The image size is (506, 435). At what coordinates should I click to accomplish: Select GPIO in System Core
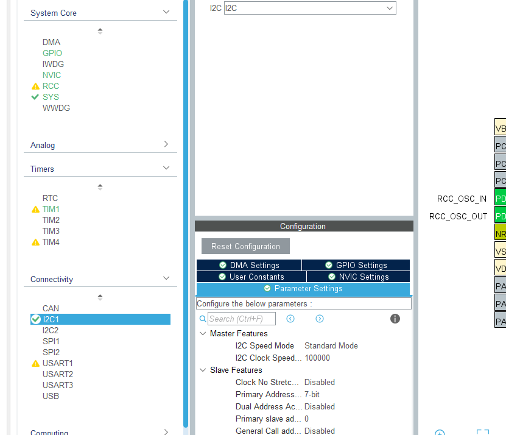click(52, 53)
